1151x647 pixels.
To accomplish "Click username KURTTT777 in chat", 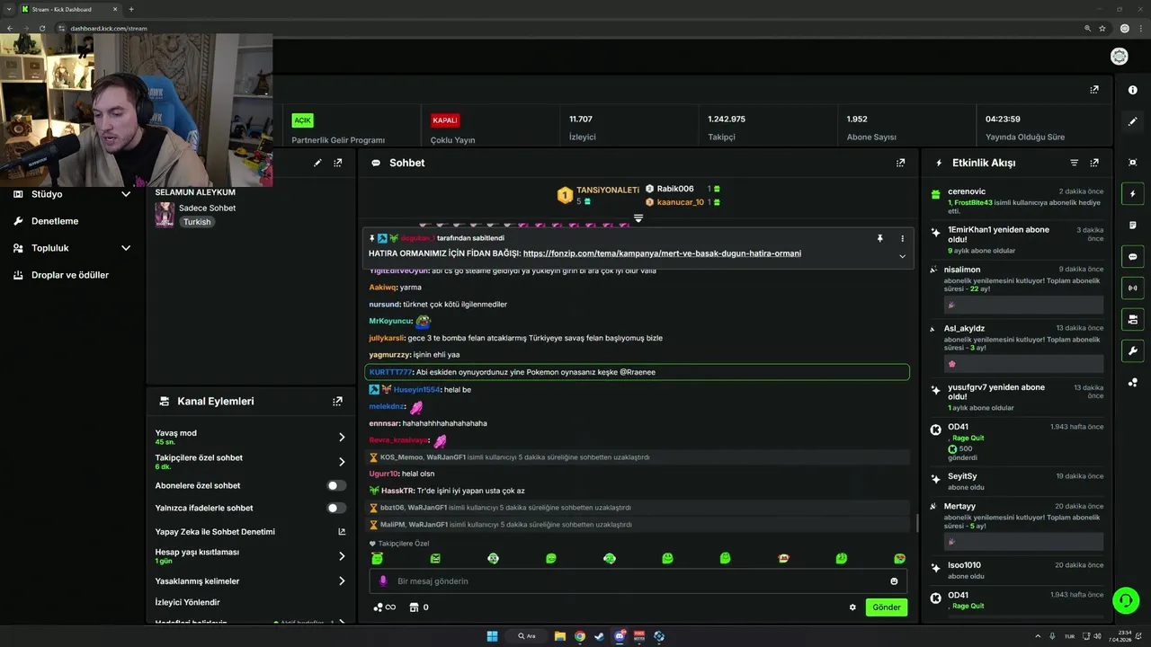I will point(390,372).
